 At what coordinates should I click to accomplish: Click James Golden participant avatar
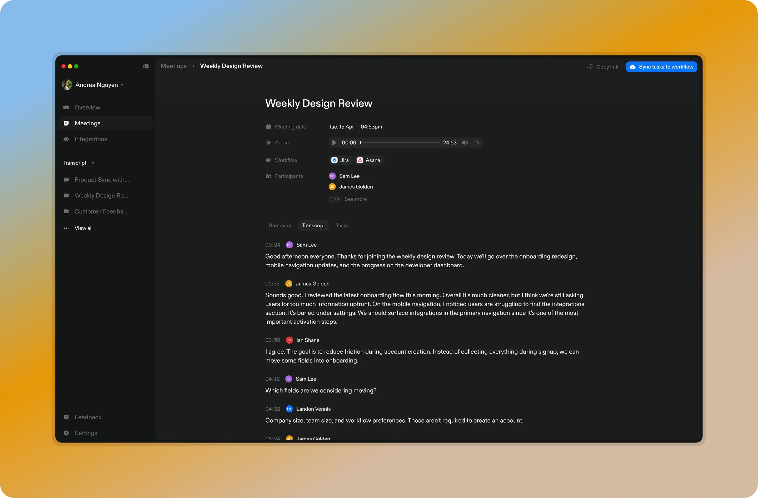point(332,187)
